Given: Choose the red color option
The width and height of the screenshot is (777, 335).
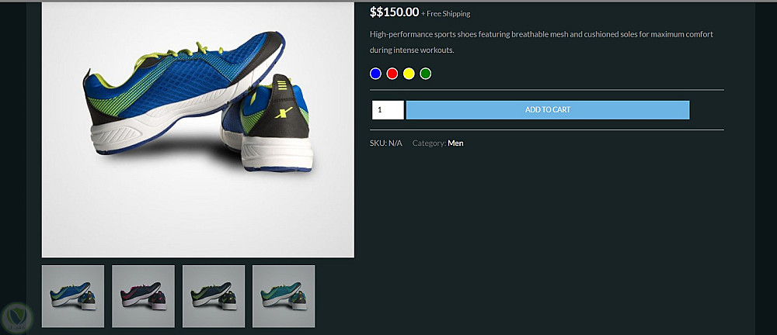Looking at the screenshot, I should click(x=392, y=74).
